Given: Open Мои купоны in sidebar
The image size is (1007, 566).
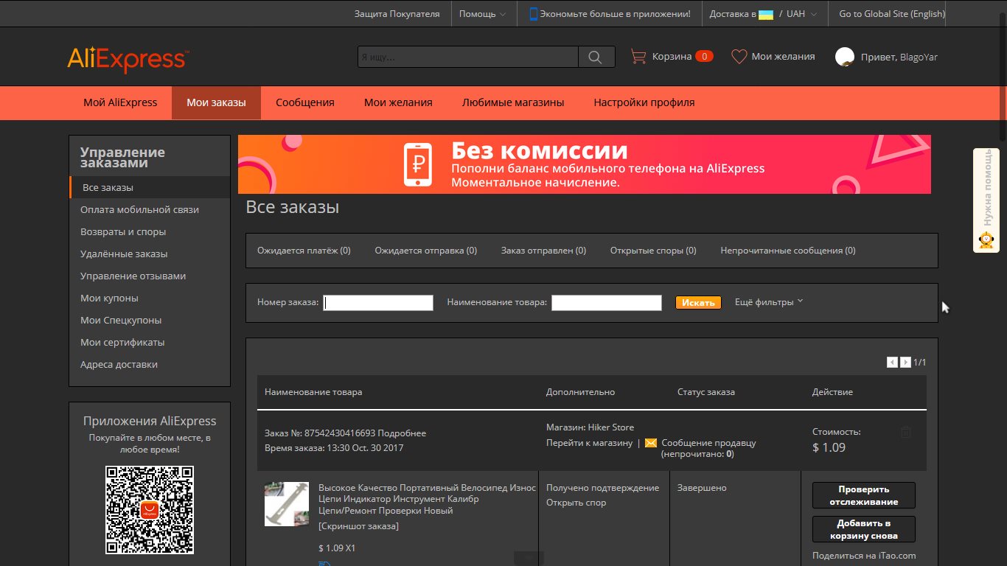Looking at the screenshot, I should coord(109,298).
